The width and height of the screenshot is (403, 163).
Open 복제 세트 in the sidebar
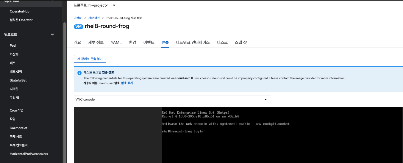coord(16,137)
